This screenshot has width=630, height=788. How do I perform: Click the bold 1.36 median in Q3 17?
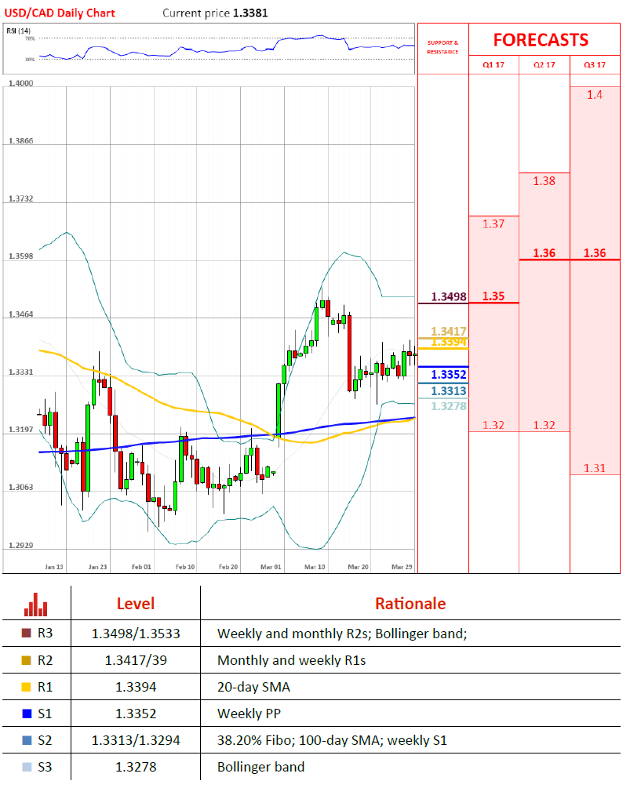coord(595,252)
